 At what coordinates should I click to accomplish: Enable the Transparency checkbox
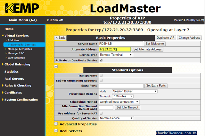pyautogui.click(x=101, y=76)
